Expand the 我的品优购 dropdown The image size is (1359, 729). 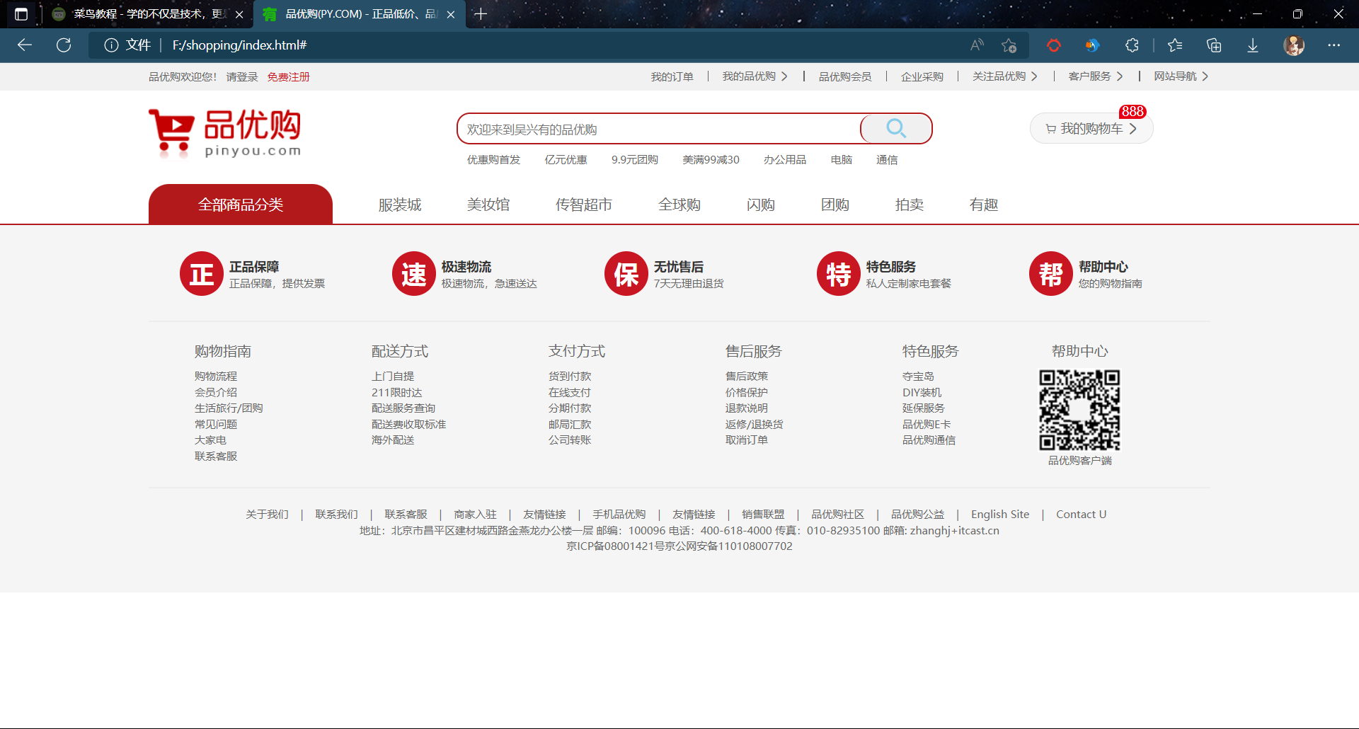pyautogui.click(x=755, y=76)
